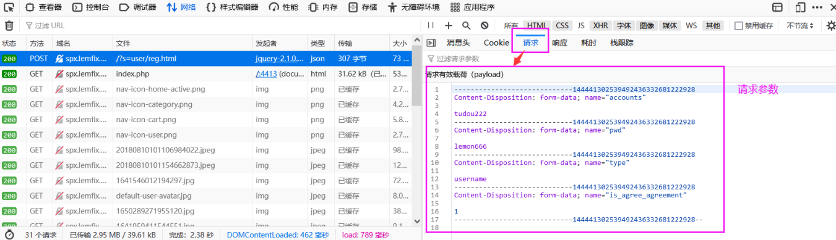
Task: Open the 应用程序 application panel
Action: (473, 7)
